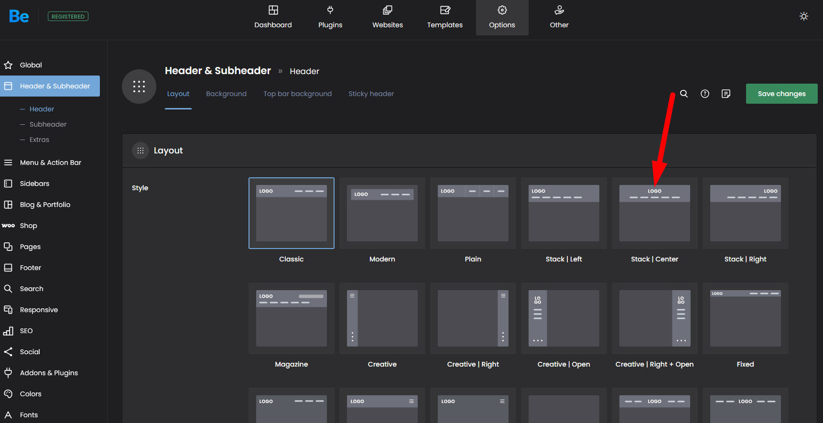
Task: Open the Dashboard from top navigation
Action: pyautogui.click(x=273, y=17)
